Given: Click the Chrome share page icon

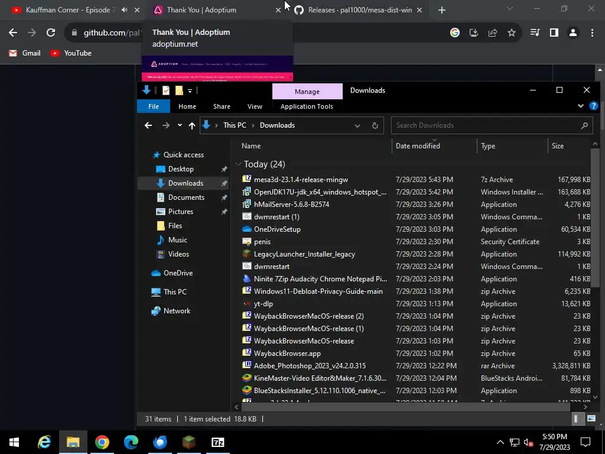Looking at the screenshot, I should [x=493, y=33].
